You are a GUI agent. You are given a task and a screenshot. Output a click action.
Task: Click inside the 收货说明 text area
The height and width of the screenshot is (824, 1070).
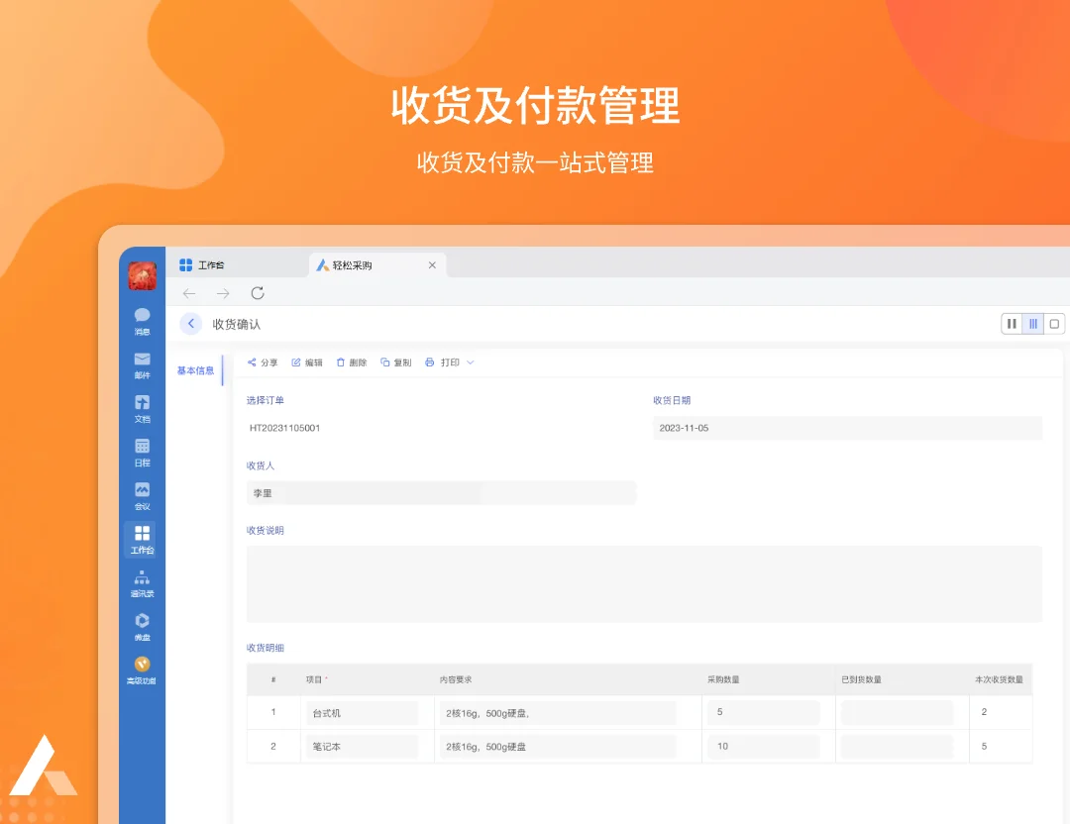tap(644, 584)
